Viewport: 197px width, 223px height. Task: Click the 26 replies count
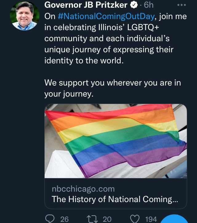[x=64, y=219]
